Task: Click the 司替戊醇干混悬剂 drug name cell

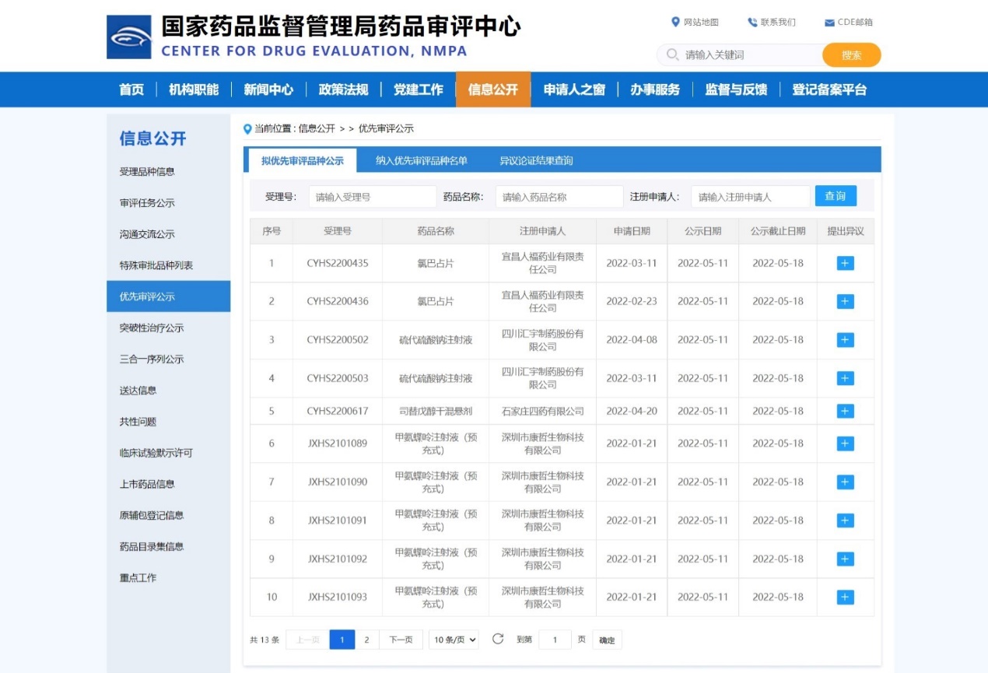Action: point(436,411)
